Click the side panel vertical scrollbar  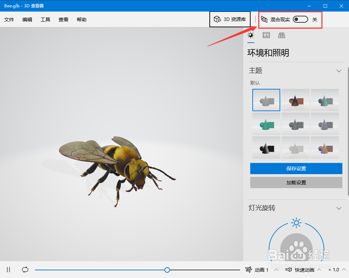click(348, 131)
